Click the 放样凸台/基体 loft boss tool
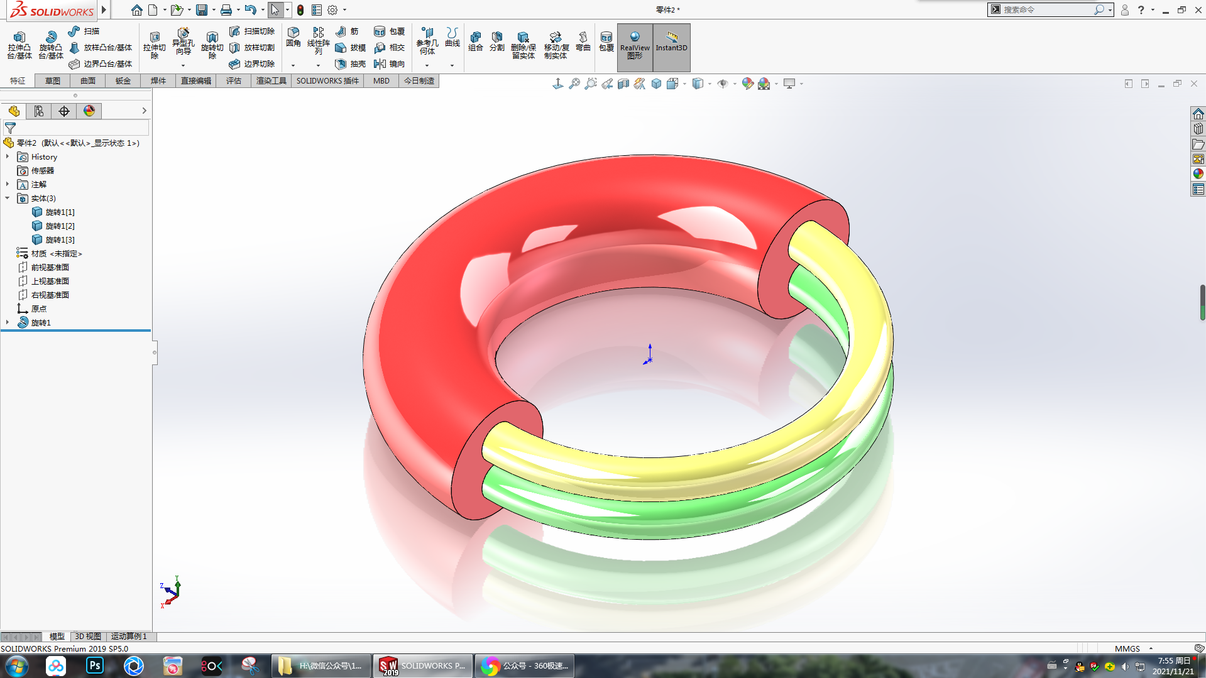 (x=101, y=47)
